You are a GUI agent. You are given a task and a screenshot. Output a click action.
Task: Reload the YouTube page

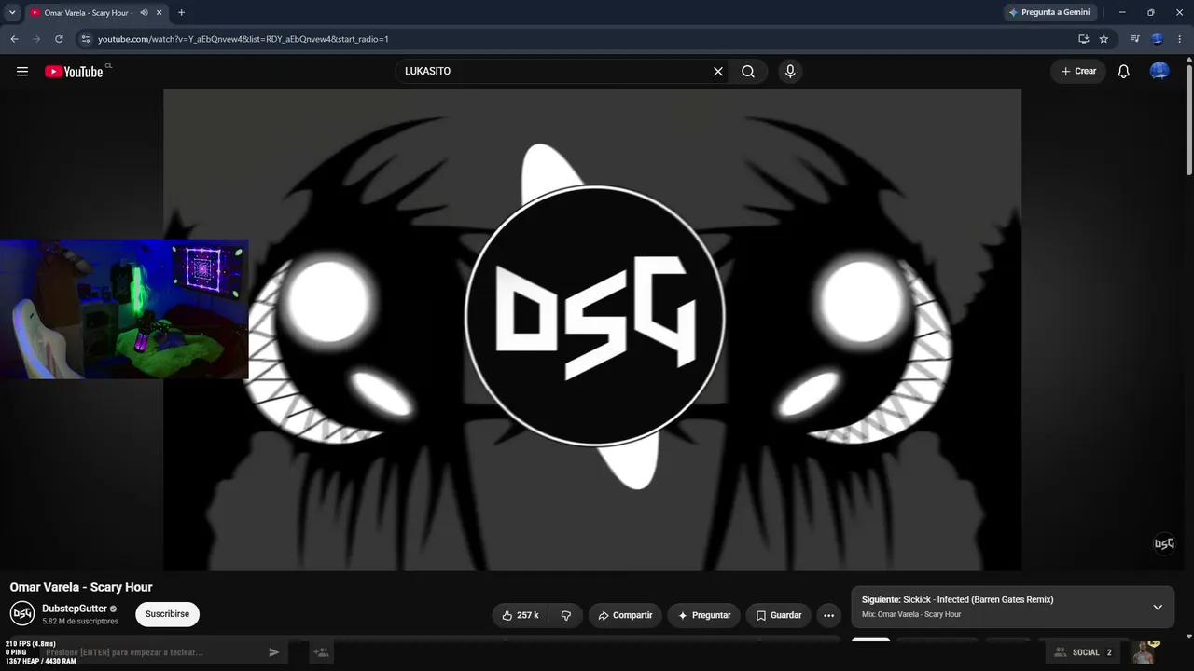tap(59, 39)
